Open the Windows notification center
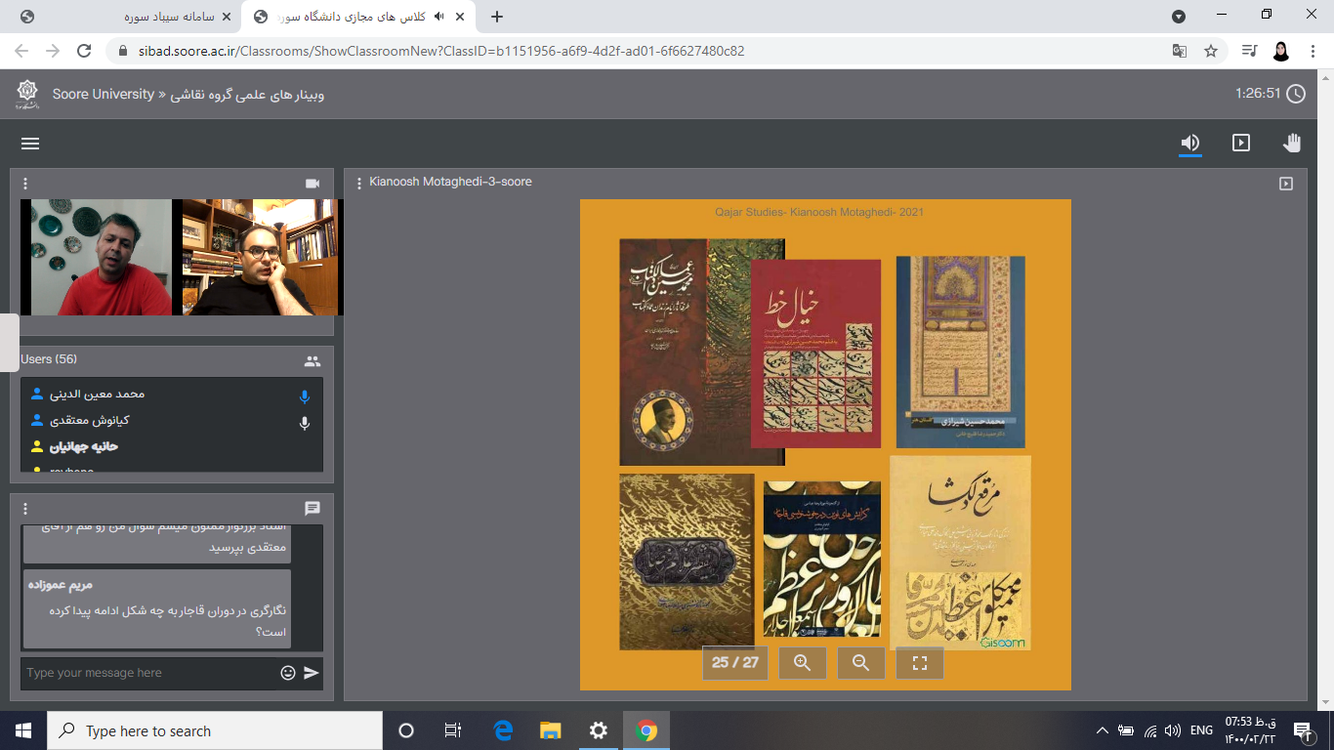Viewport: 1334px width, 750px height. pos(1302,730)
